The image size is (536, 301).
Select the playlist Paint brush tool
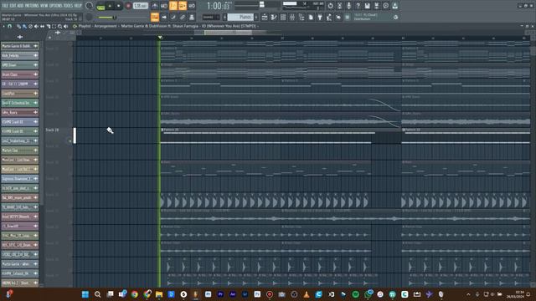(24, 26)
